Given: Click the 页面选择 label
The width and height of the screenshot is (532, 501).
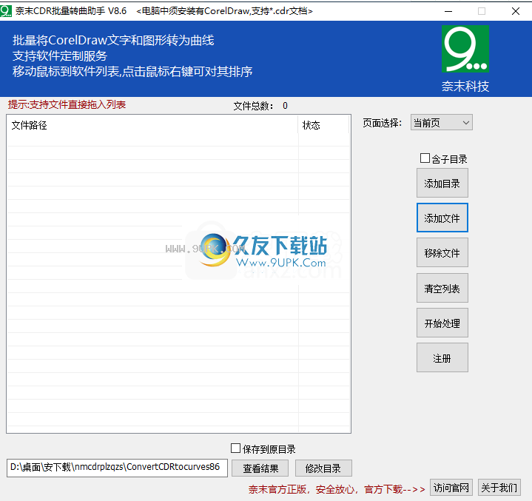Looking at the screenshot, I should (x=383, y=123).
